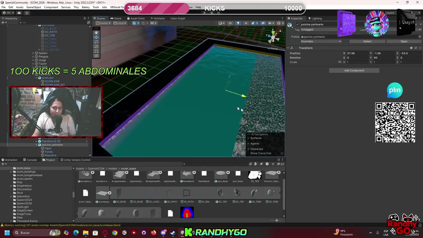Click the Scene audio mute icon
This screenshot has height=238, width=423.
pyautogui.click(x=246, y=23)
